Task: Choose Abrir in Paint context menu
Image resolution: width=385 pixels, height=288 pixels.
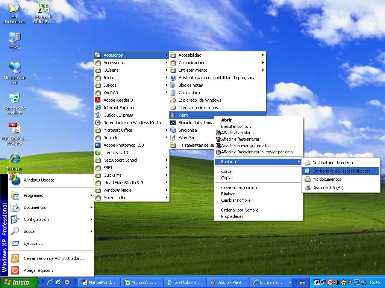Action: [x=259, y=120]
